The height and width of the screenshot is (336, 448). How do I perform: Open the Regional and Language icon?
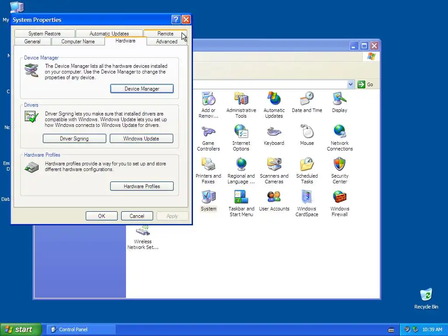[x=241, y=171]
